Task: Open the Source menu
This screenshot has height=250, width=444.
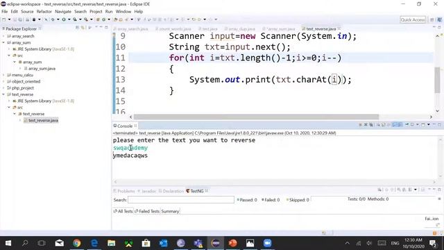Action: click(27, 12)
